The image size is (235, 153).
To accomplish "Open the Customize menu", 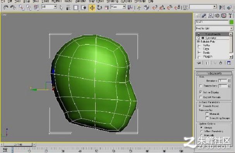I will pos(126,1).
